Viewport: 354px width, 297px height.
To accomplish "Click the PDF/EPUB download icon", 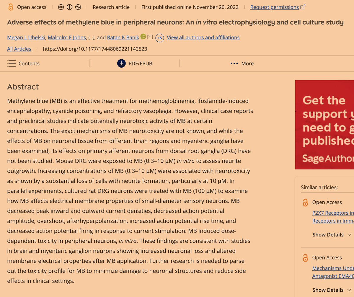I will point(121,63).
